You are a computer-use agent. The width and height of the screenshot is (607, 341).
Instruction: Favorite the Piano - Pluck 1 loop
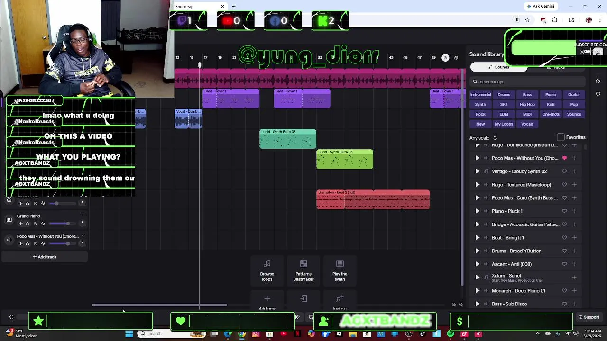tap(564, 211)
